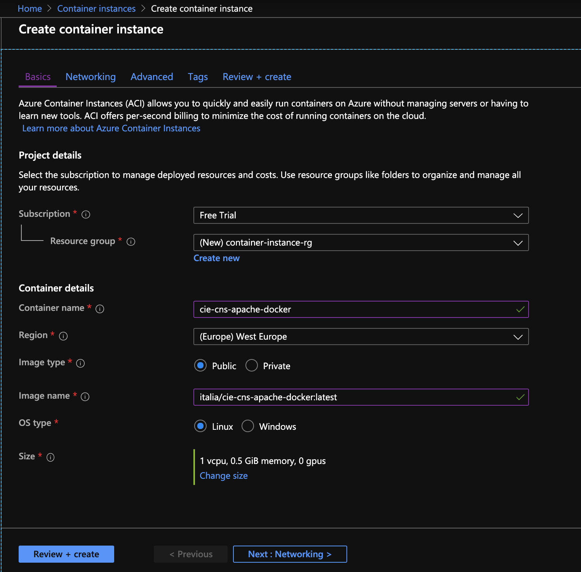
Task: Click the info icon next to Region
Action: 63,336
